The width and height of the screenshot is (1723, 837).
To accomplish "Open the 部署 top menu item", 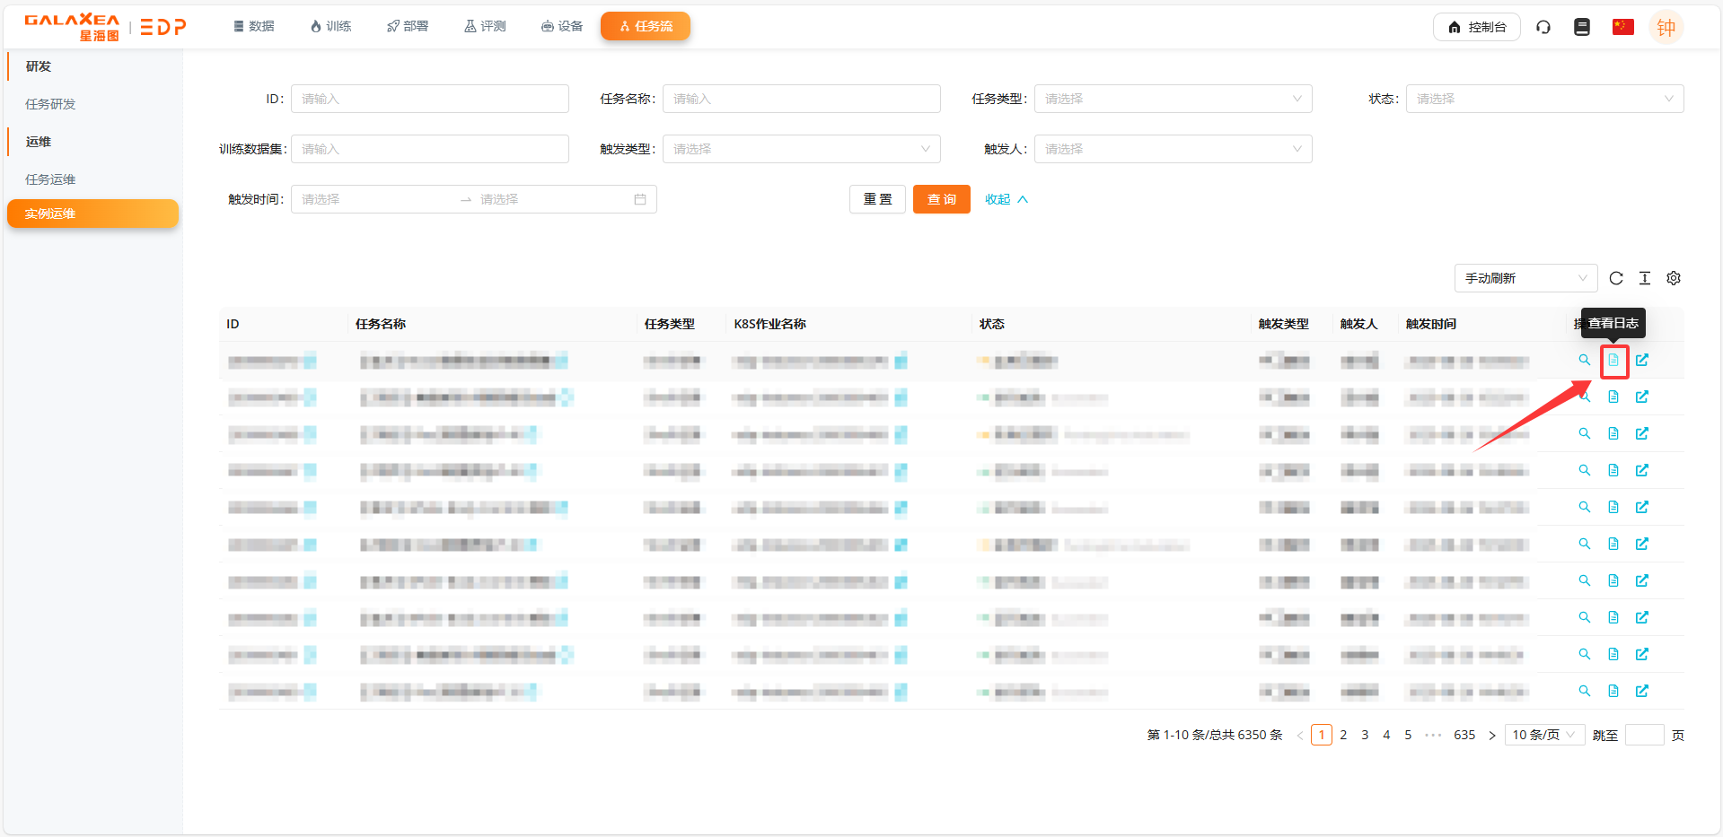I will pos(408,26).
